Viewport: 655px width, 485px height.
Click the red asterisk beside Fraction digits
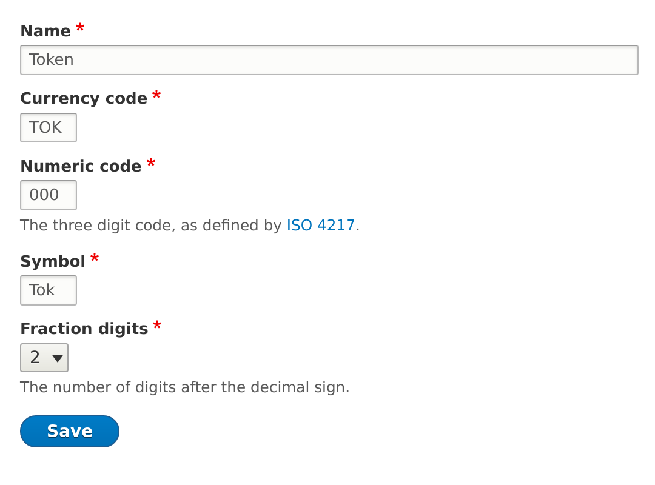click(x=157, y=326)
